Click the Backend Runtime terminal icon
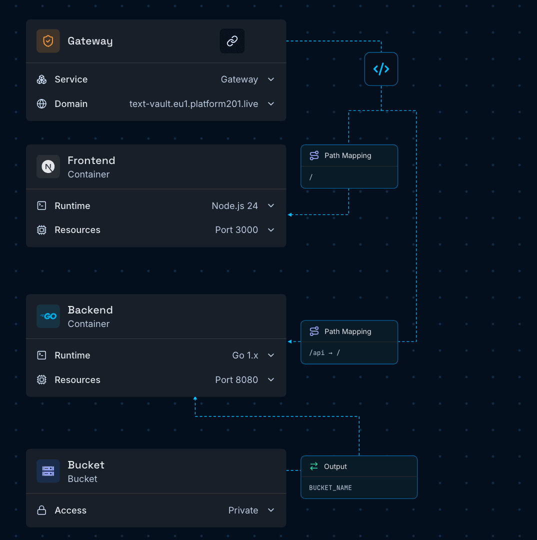537x540 pixels. click(41, 355)
